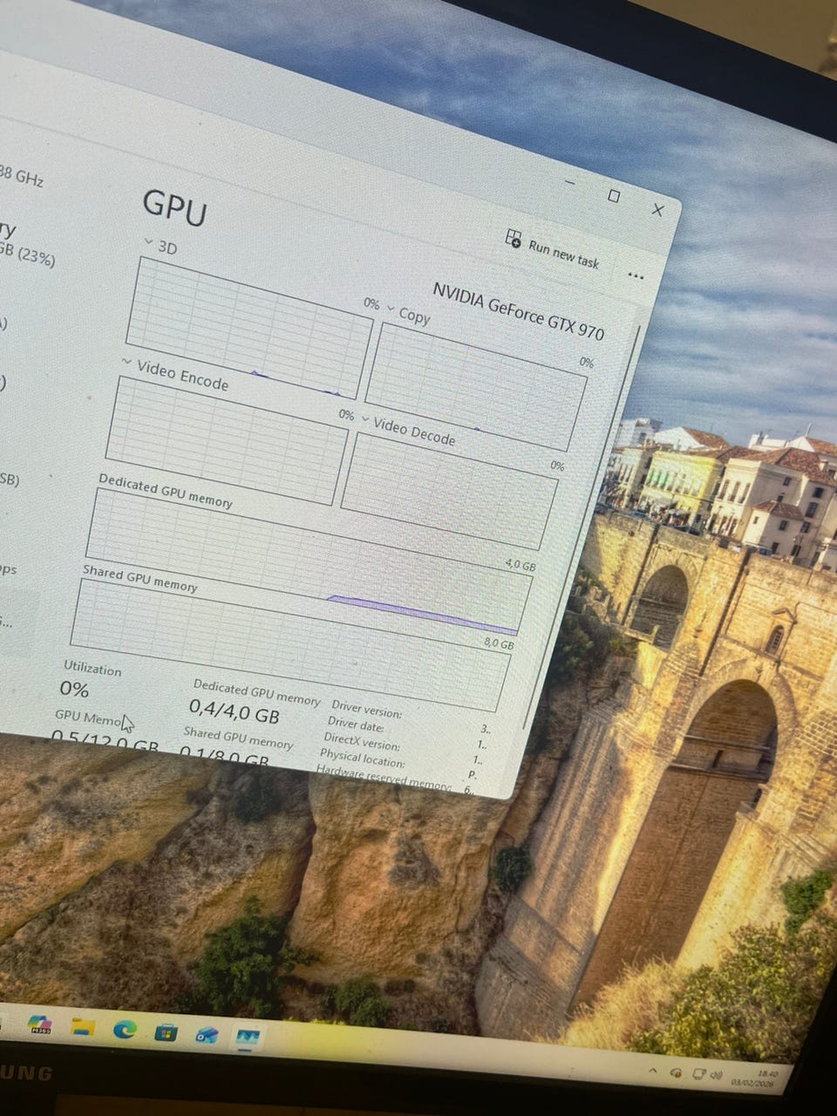This screenshot has height=1116, width=837.
Task: Minimize the Task Manager window
Action: (x=569, y=183)
